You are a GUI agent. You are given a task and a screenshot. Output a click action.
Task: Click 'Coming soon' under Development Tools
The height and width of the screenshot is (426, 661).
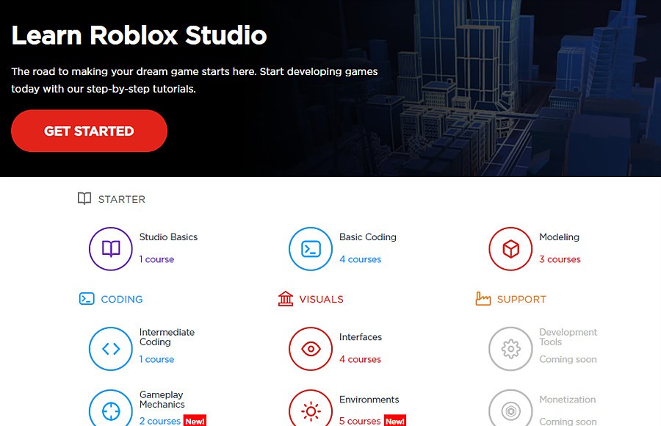568,359
